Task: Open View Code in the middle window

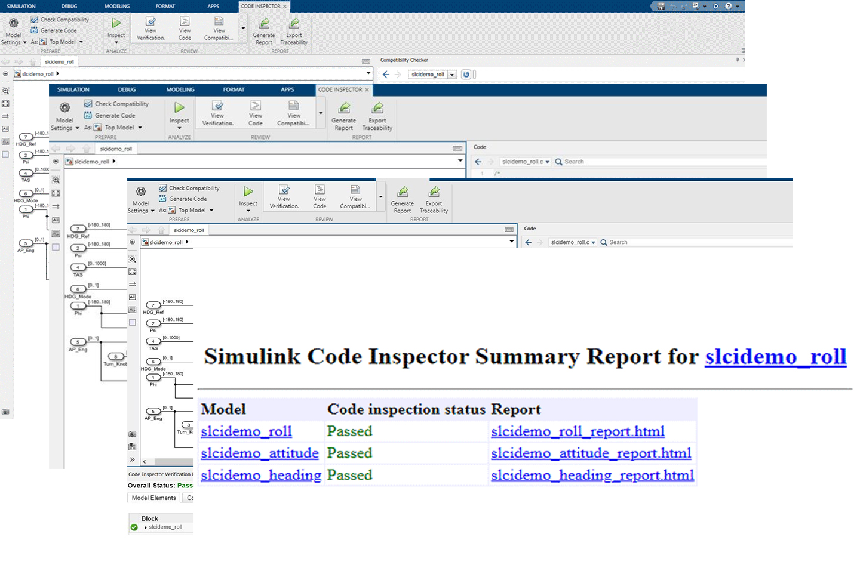Action: 256,113
